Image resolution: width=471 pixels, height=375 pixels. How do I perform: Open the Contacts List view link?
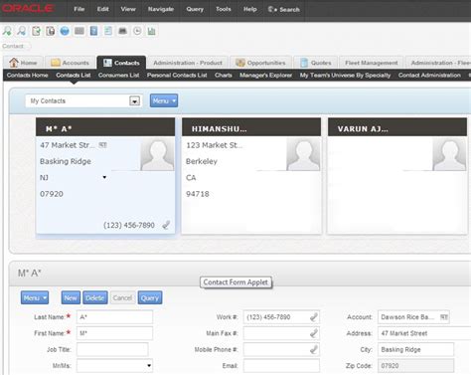pos(74,76)
